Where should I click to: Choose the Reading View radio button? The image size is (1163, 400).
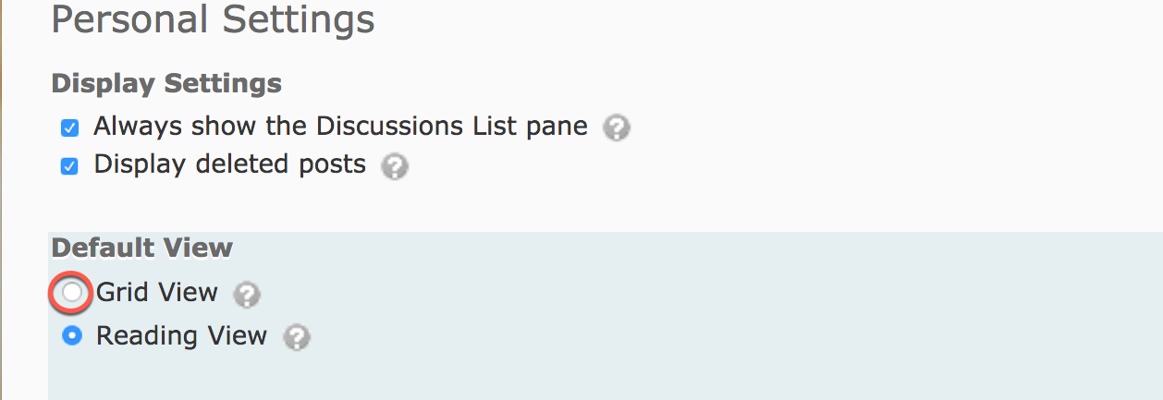pyautogui.click(x=72, y=336)
